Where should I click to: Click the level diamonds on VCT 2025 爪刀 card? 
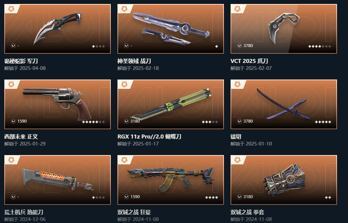pyautogui.click(x=320, y=46)
